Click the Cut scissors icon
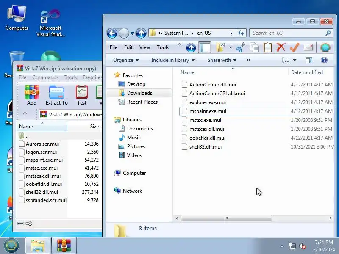The height and width of the screenshot is (254, 339). click(241, 47)
